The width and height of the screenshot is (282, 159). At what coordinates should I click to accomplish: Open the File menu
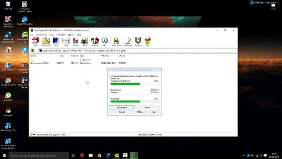[x=32, y=34]
